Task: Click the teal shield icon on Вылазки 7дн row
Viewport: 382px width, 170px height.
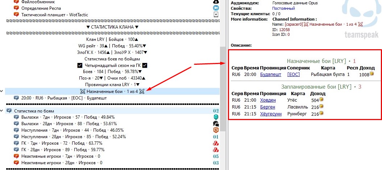Action: point(216,117)
